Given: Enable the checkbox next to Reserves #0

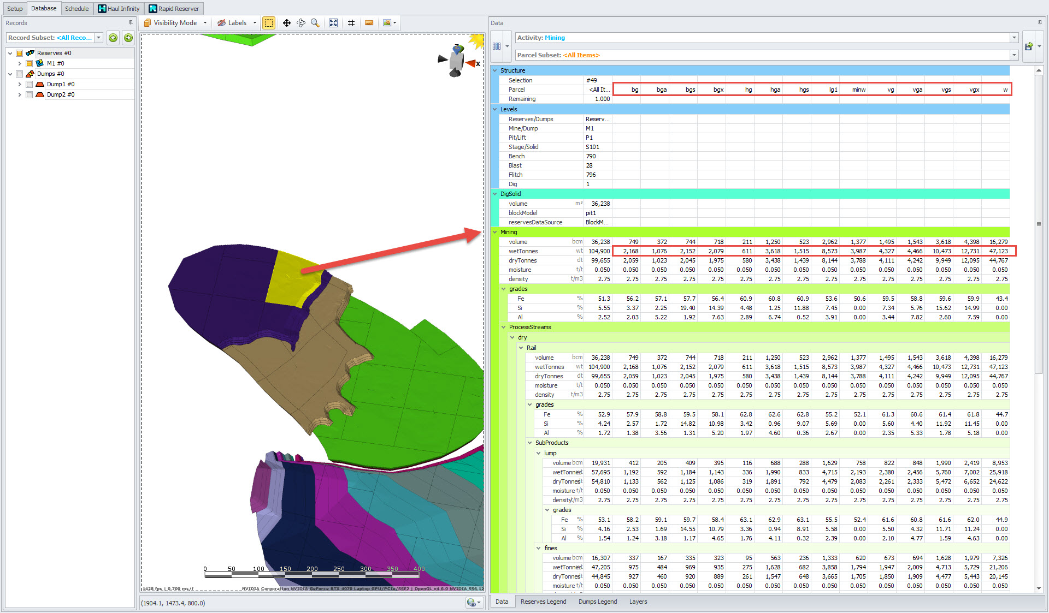Looking at the screenshot, I should tap(20, 53).
